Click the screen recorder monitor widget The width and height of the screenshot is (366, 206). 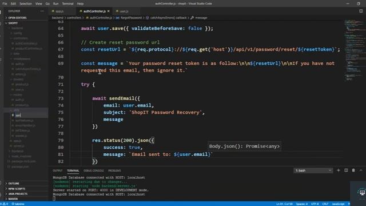point(362,192)
